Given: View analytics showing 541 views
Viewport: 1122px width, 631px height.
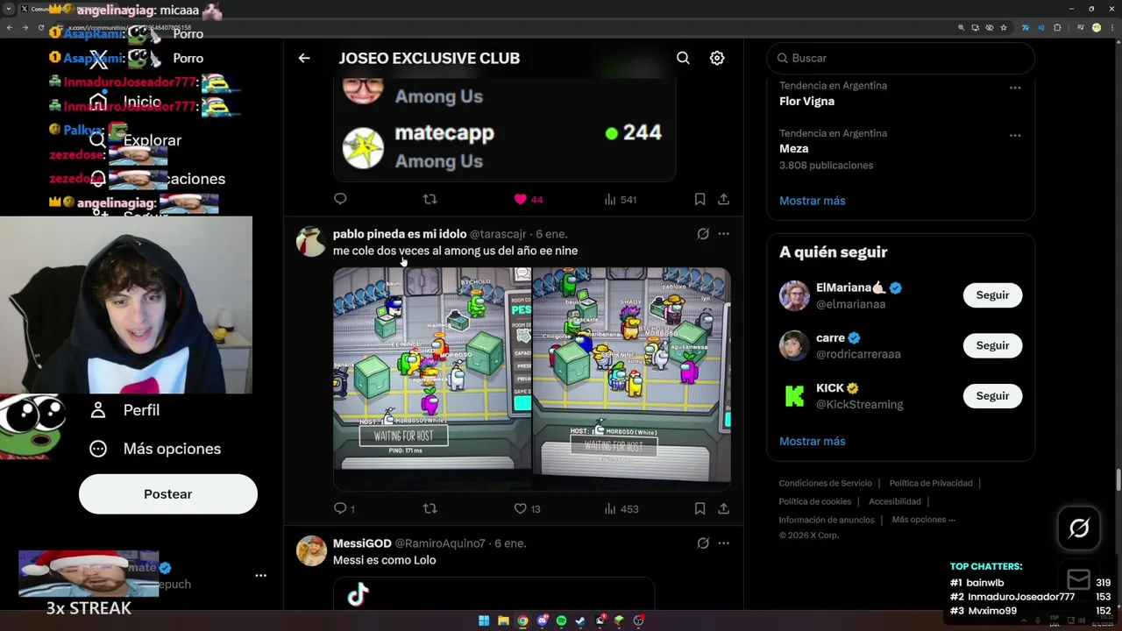Looking at the screenshot, I should (620, 199).
